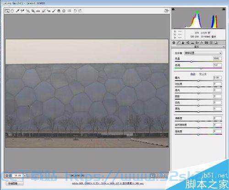Open the white balance preset dropdown

[203, 53]
